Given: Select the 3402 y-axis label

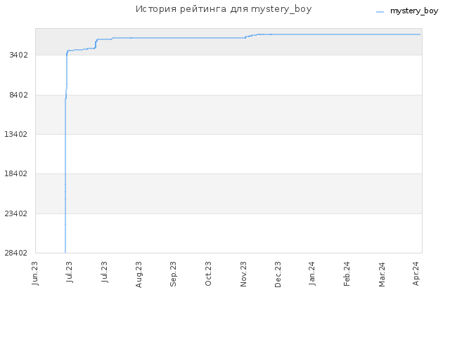Looking at the screenshot, I should pyautogui.click(x=19, y=55).
